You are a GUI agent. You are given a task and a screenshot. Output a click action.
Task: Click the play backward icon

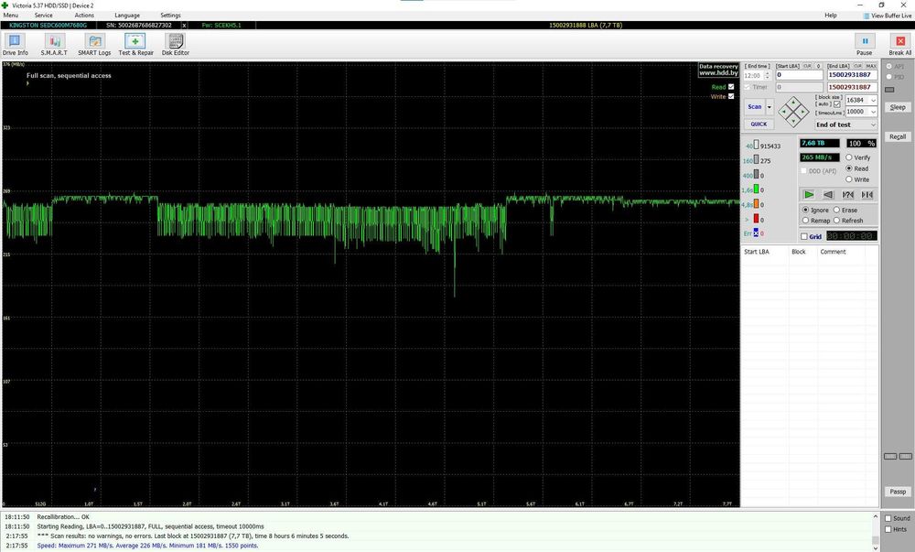(x=828, y=194)
